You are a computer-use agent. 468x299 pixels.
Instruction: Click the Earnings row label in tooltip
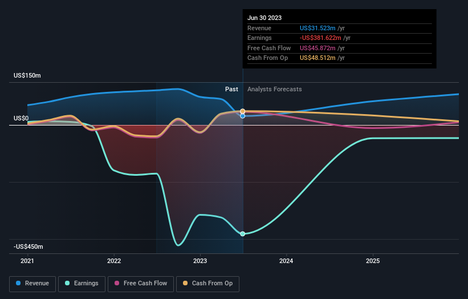click(259, 38)
